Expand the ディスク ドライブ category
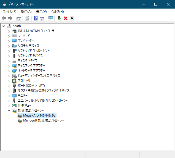 pyautogui.click(x=9, y=61)
